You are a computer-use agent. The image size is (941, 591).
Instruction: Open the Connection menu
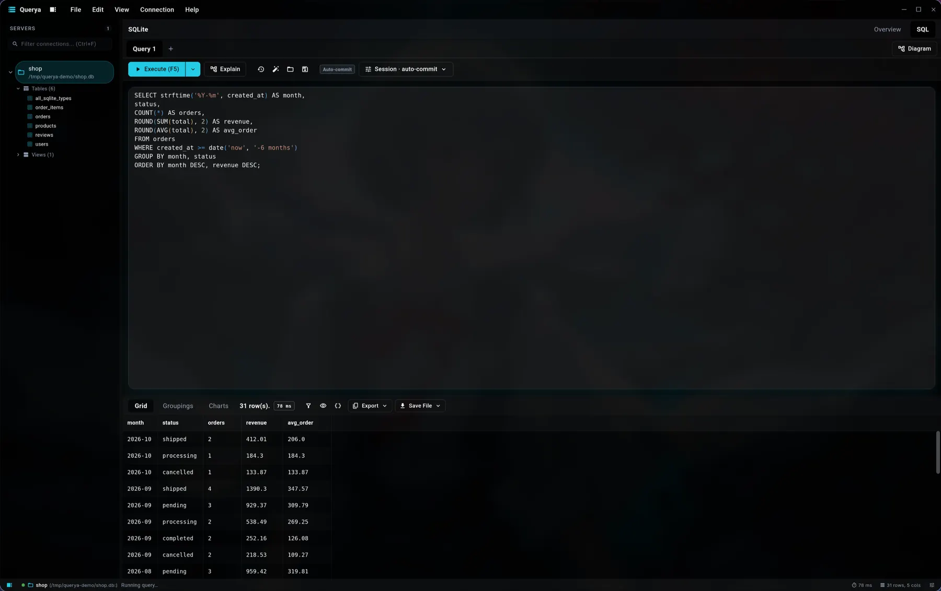click(x=157, y=9)
